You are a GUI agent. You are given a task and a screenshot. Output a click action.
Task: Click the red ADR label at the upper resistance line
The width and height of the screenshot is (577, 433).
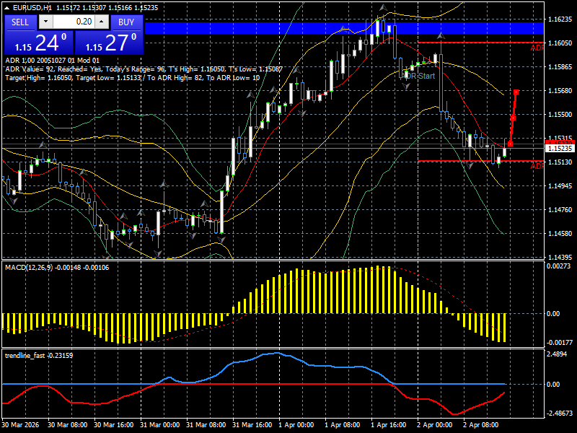537,46
